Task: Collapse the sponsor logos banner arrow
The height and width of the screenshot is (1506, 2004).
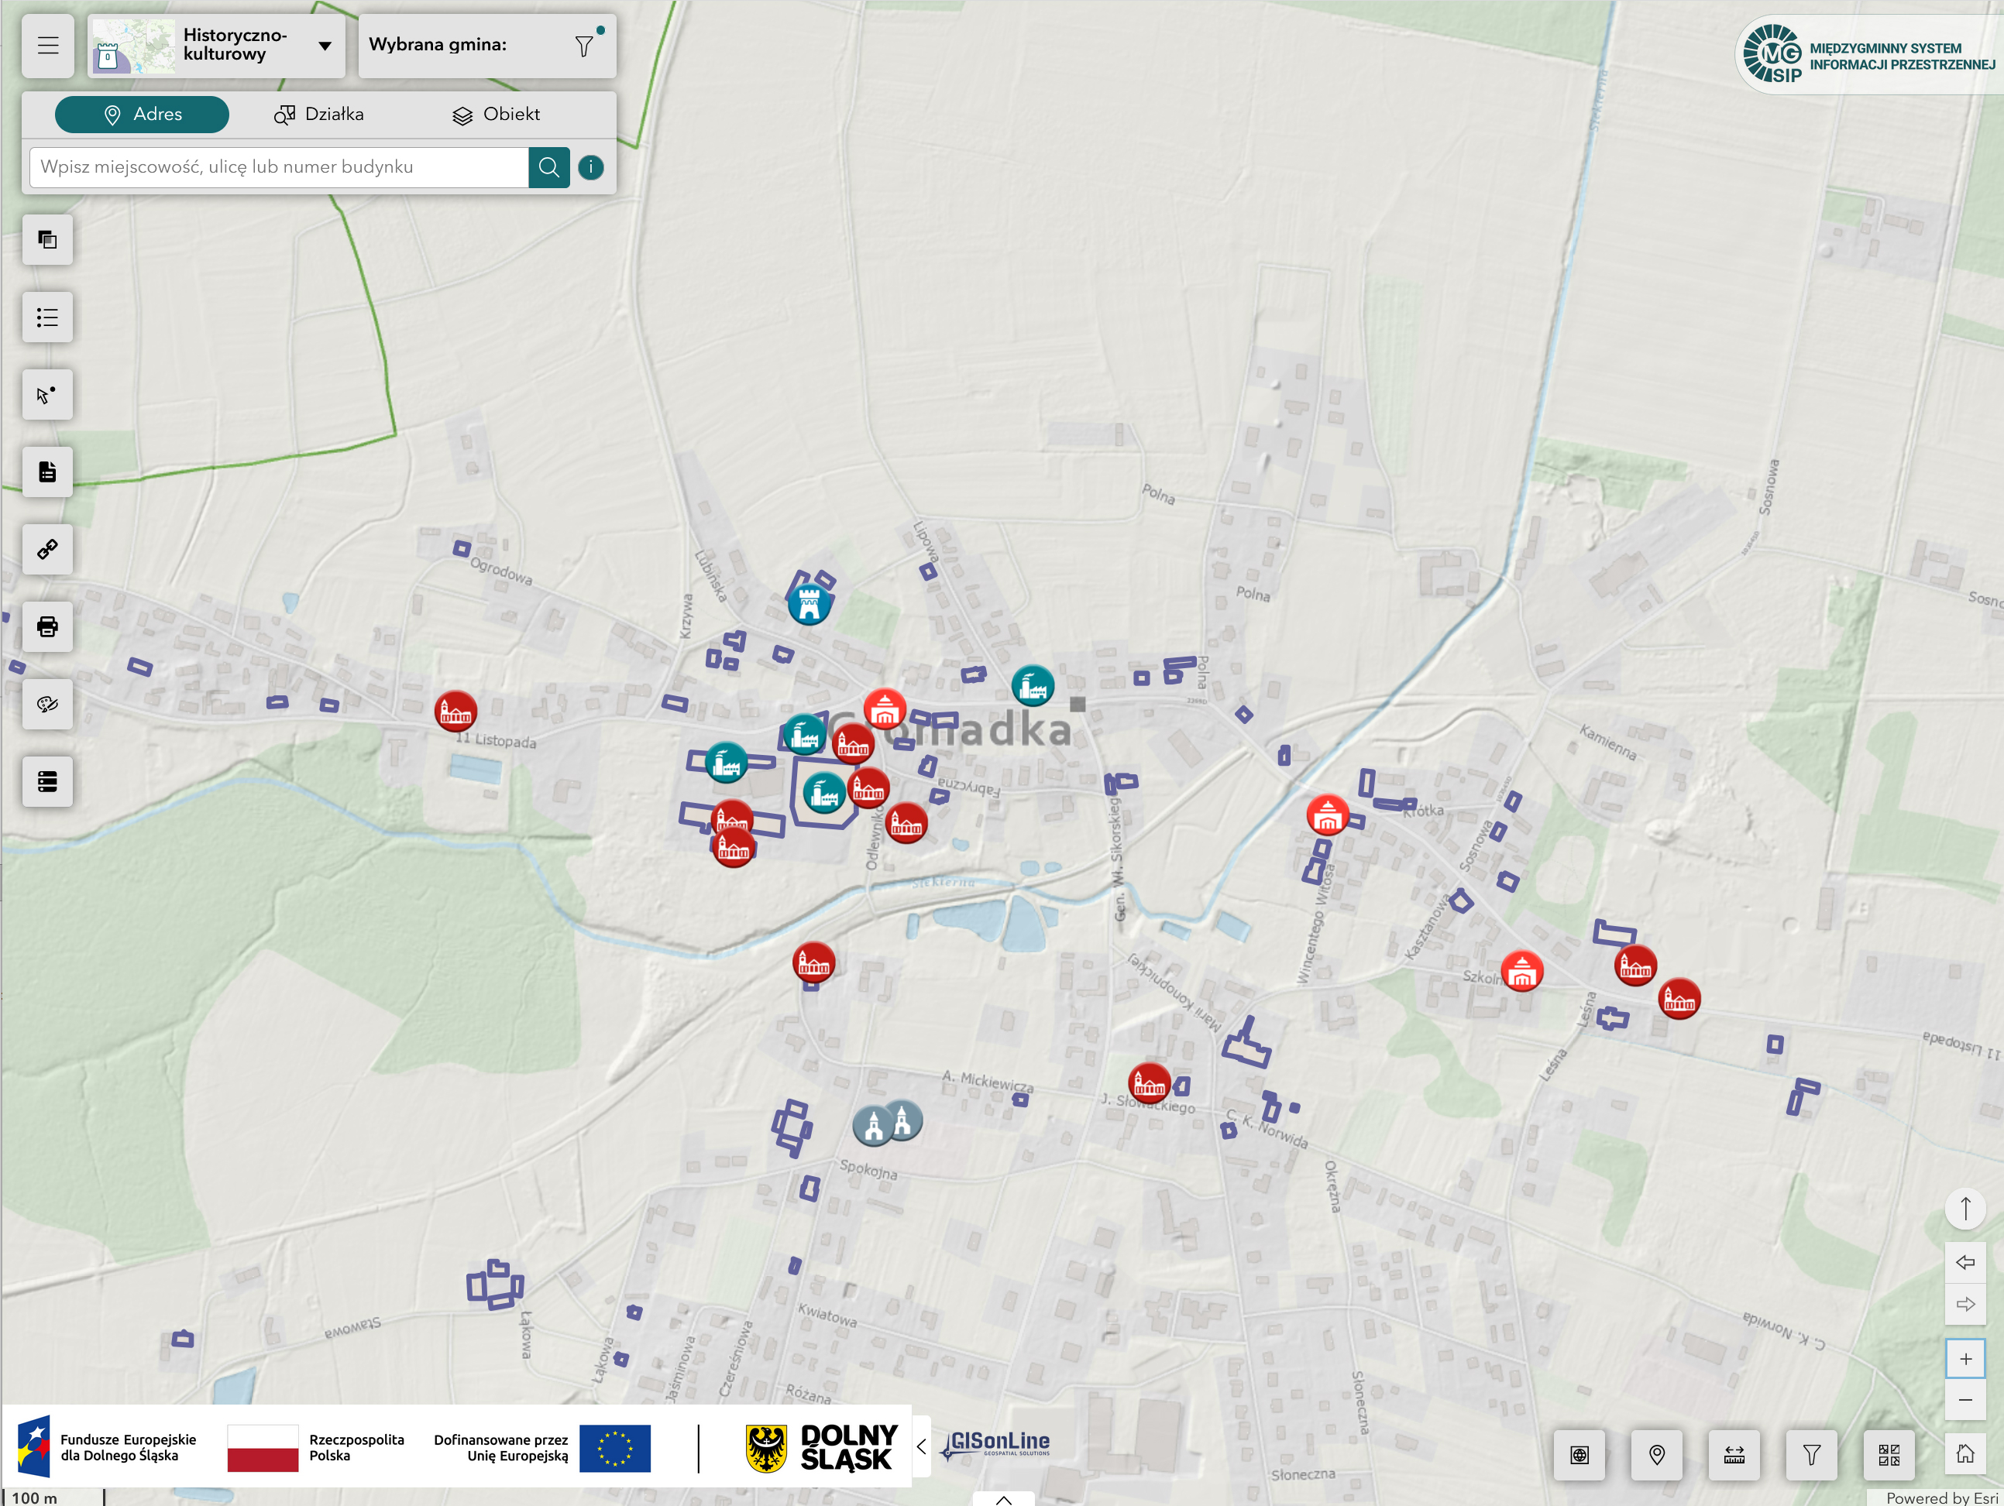Action: 921,1447
